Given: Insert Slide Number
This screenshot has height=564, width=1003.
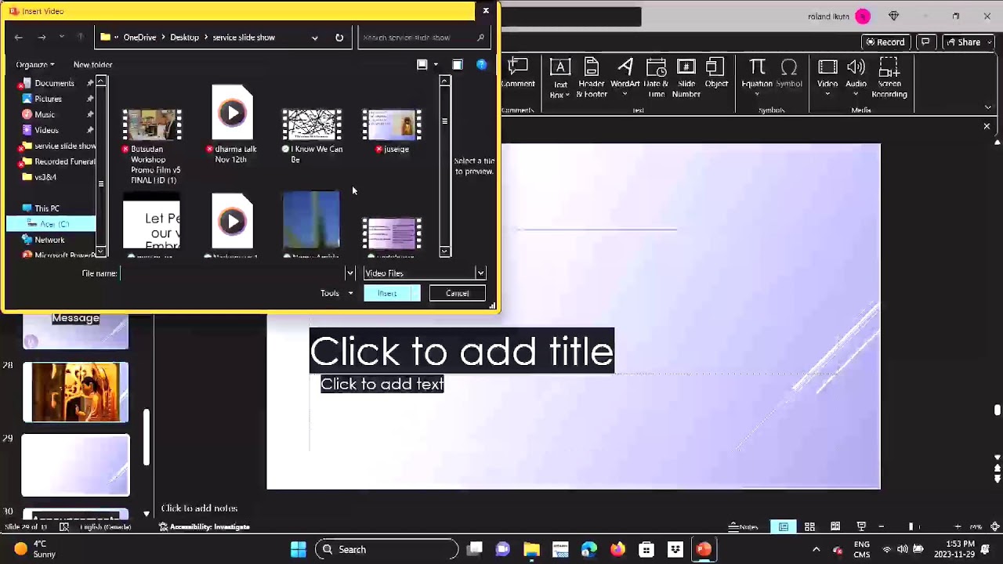Looking at the screenshot, I should tap(686, 78).
